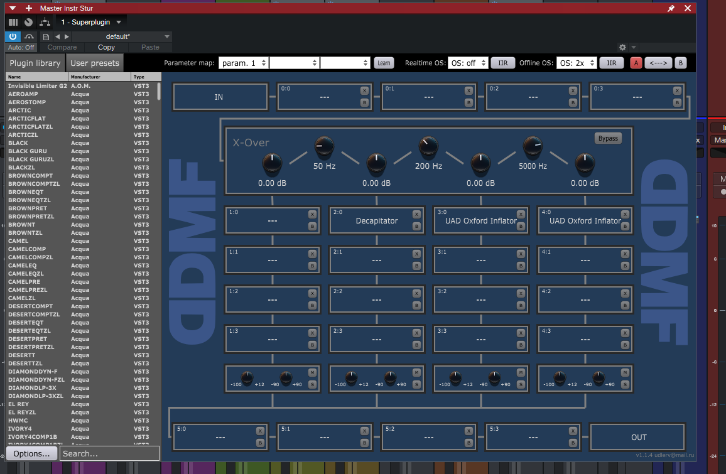Screen dimensions: 726x474
Task: Toggle the Realtime IIR button
Action: click(503, 63)
